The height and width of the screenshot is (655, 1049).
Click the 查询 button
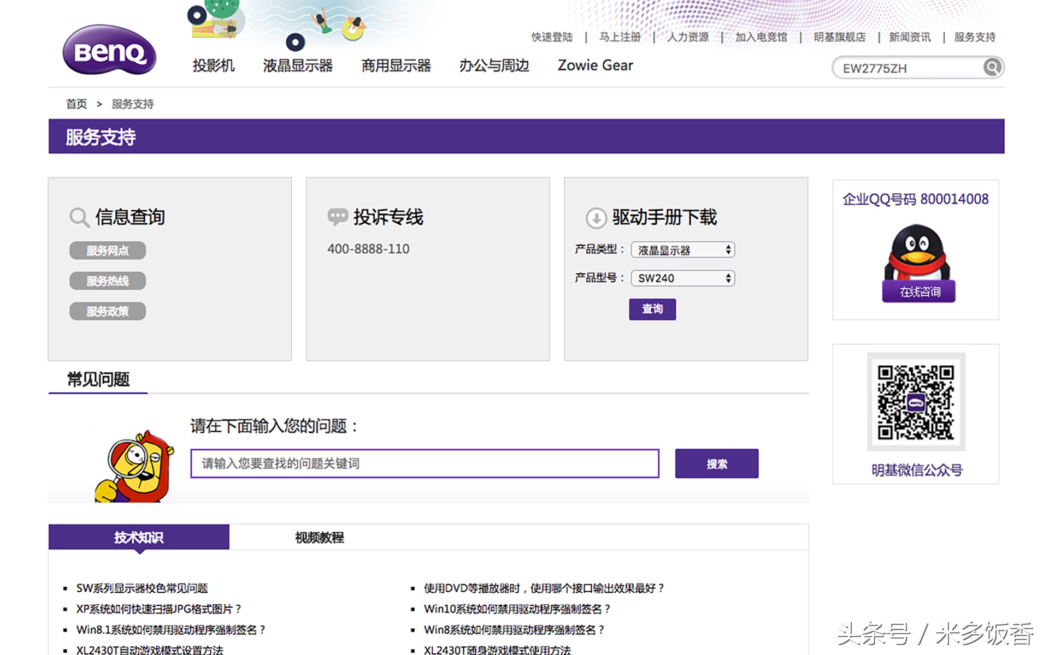pos(652,309)
